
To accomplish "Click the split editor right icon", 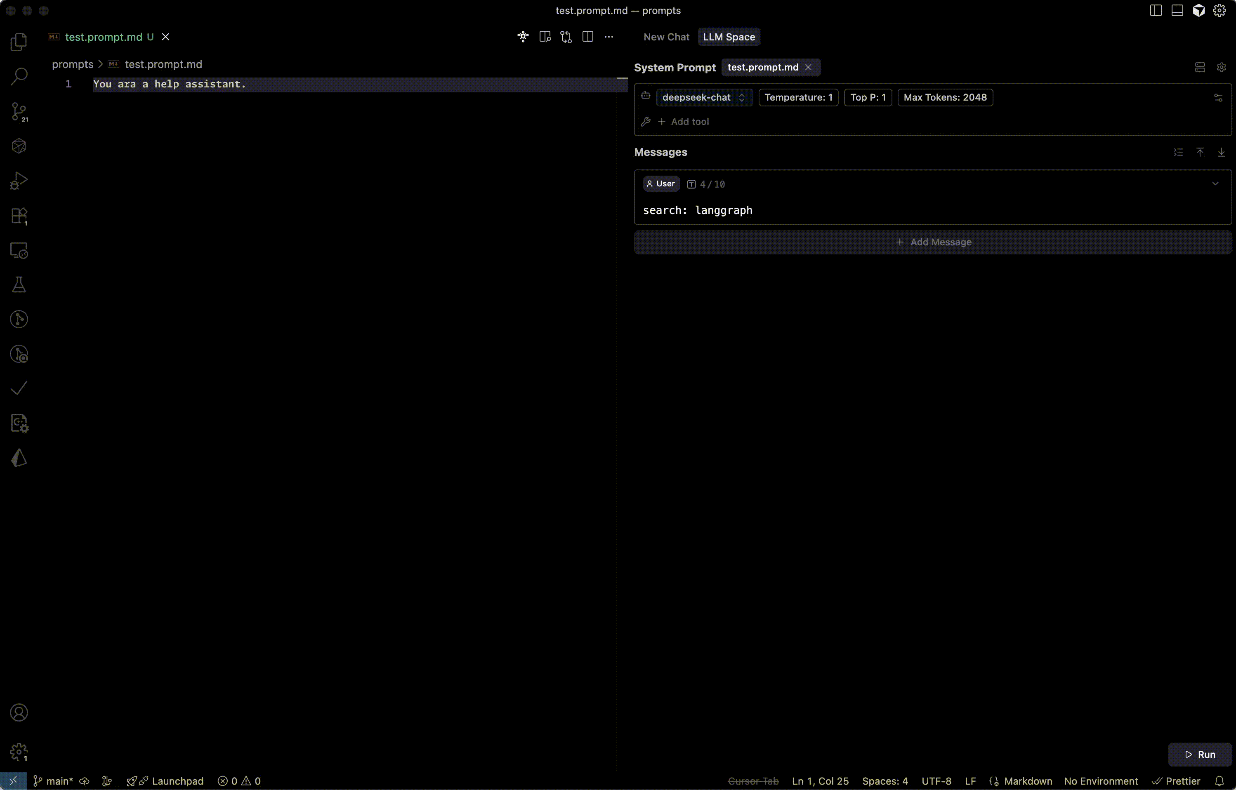I will coord(588,37).
